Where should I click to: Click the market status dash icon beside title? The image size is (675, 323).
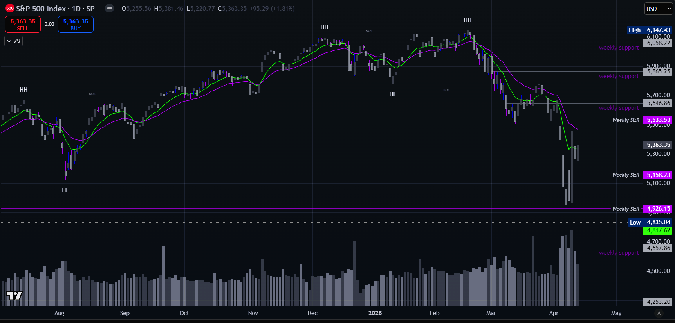(x=110, y=8)
